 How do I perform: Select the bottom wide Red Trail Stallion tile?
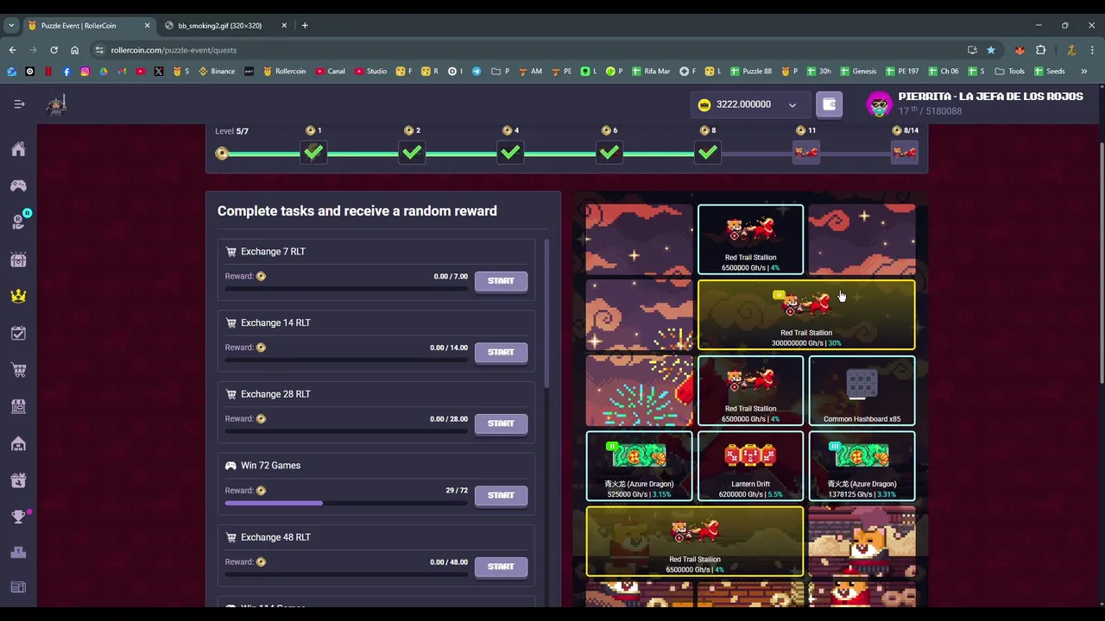pyautogui.click(x=695, y=542)
